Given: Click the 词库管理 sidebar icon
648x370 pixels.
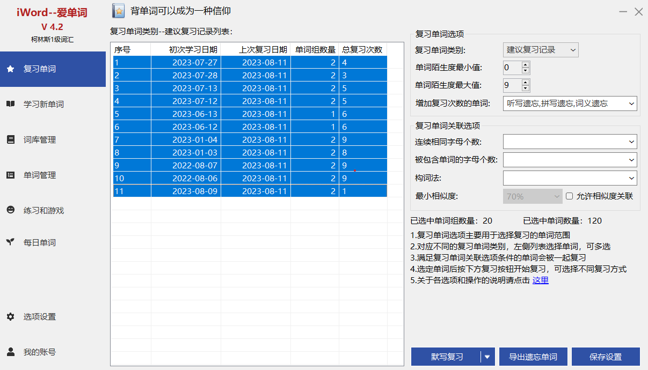Looking at the screenshot, I should tap(10, 140).
